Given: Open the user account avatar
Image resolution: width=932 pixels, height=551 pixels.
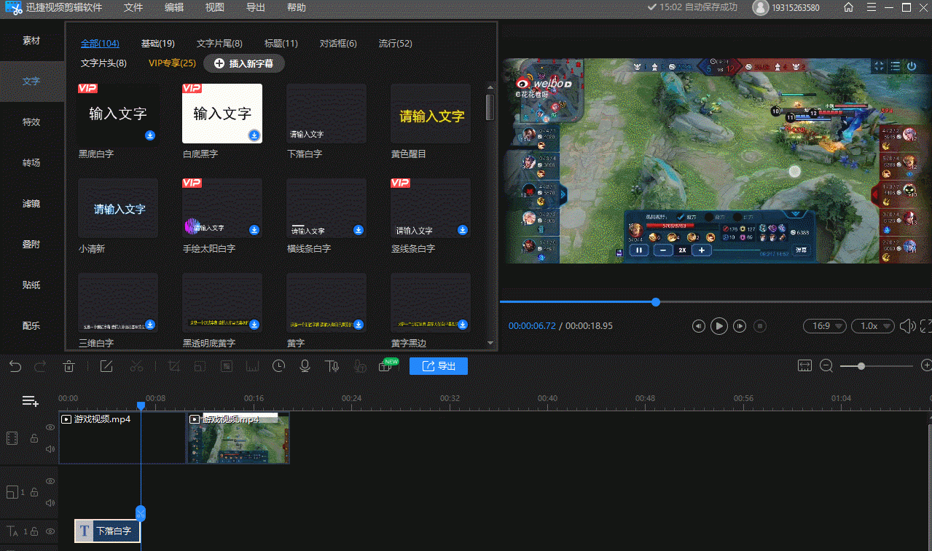Looking at the screenshot, I should coord(761,7).
